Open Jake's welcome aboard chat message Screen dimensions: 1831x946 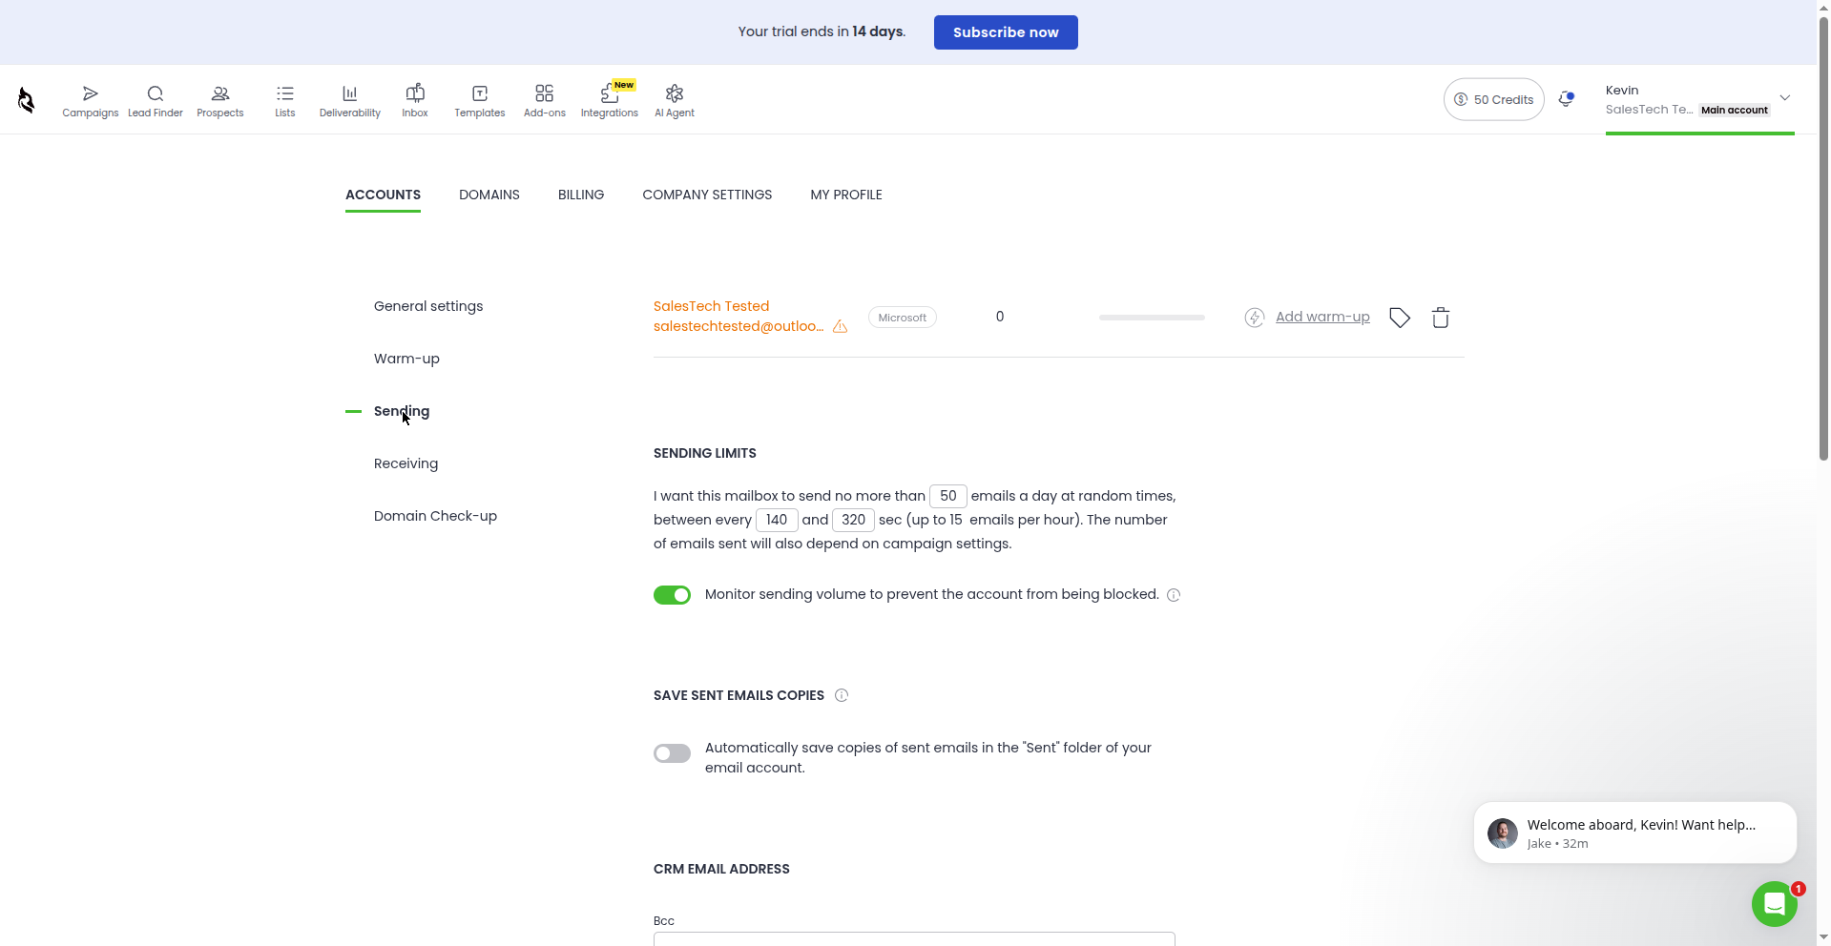click(x=1635, y=833)
